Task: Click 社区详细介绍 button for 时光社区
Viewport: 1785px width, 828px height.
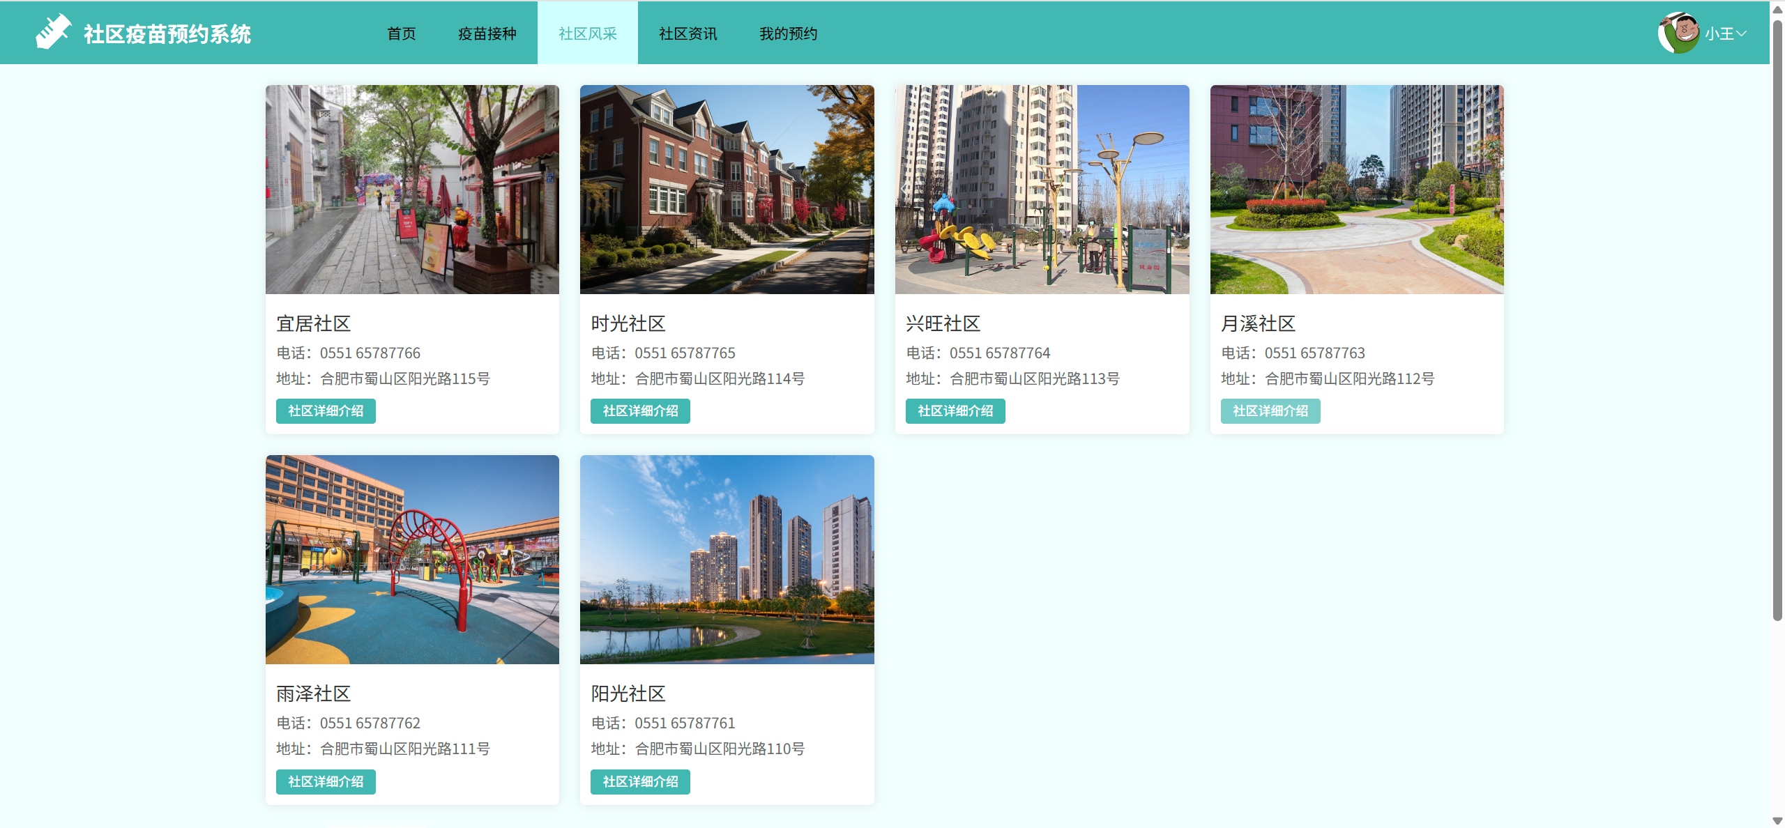Action: (x=640, y=411)
